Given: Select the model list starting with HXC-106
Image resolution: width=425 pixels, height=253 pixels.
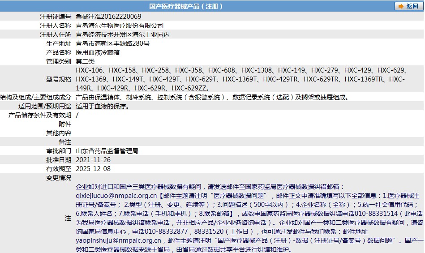Looking at the screenshot, I should pyautogui.click(x=241, y=79).
